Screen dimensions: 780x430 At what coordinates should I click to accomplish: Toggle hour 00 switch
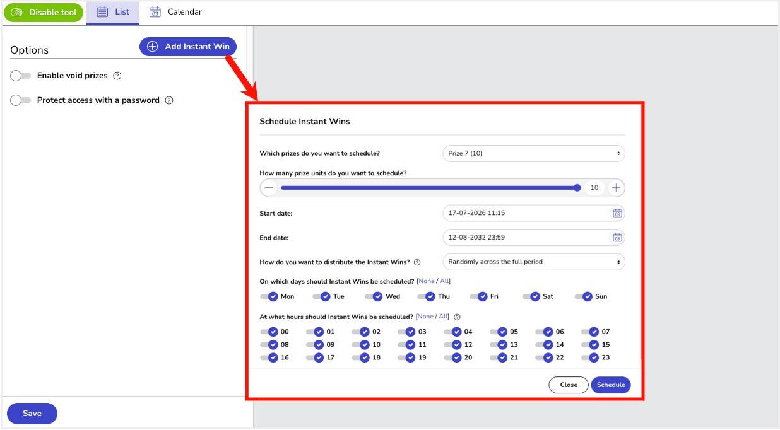pos(269,332)
